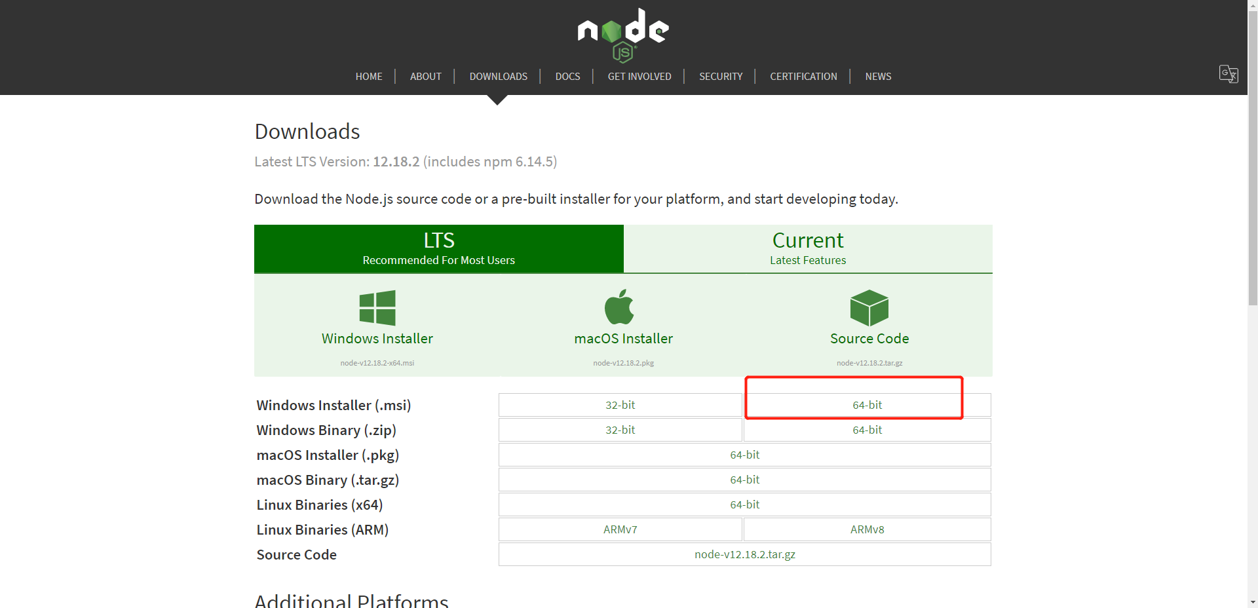Image resolution: width=1258 pixels, height=608 pixels.
Task: Download Linux Binaries ARMv8
Action: (x=867, y=529)
